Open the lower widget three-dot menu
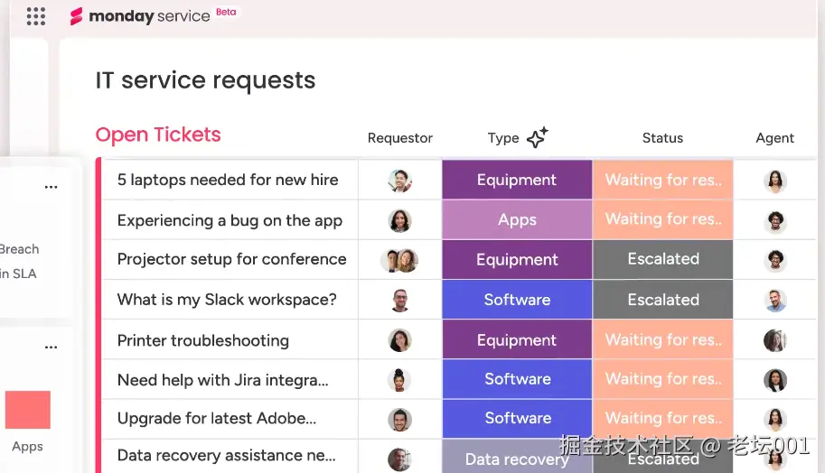Viewport: 825px width, 473px height. coord(52,347)
